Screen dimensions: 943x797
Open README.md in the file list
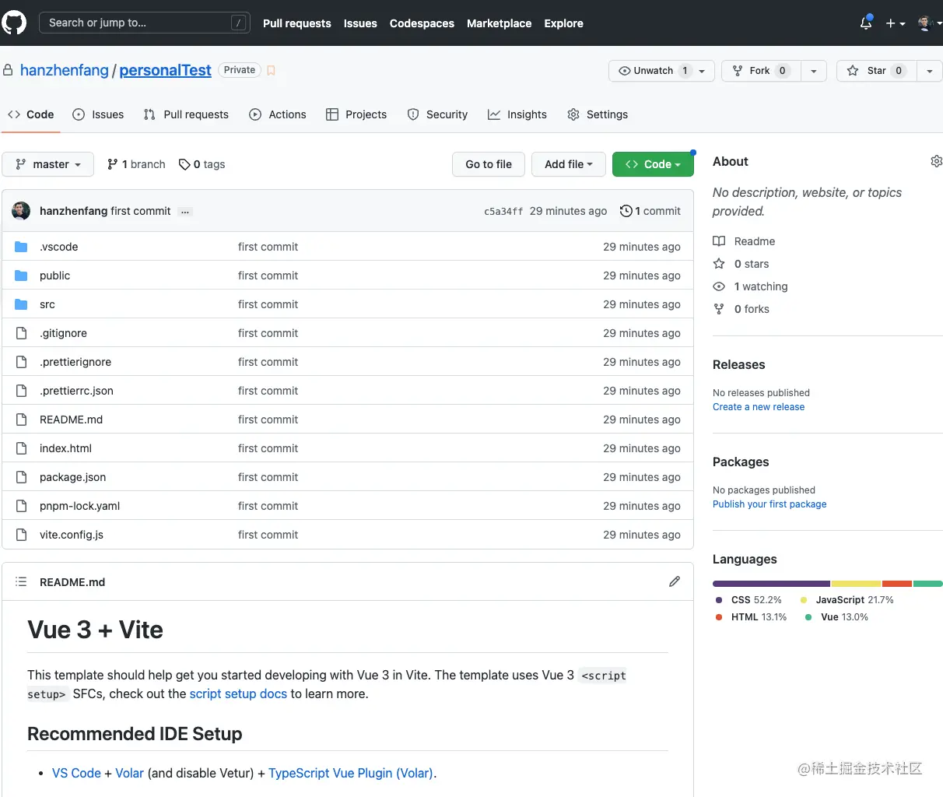71,420
